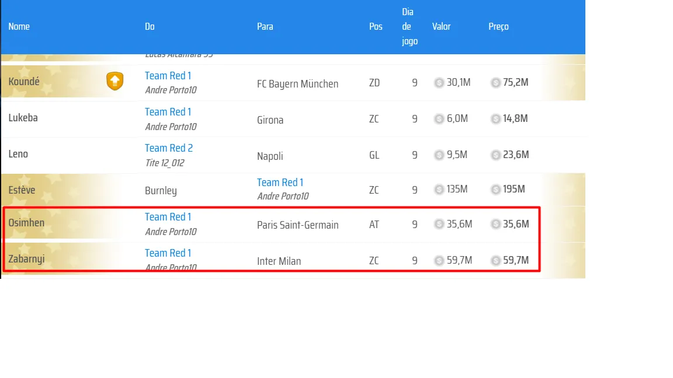Click the gold upgrade shield icon on Koundé
Screen dimensions: 673x378
(115, 81)
